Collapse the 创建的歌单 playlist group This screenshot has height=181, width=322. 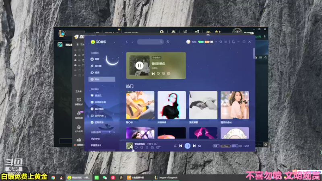tap(114, 132)
